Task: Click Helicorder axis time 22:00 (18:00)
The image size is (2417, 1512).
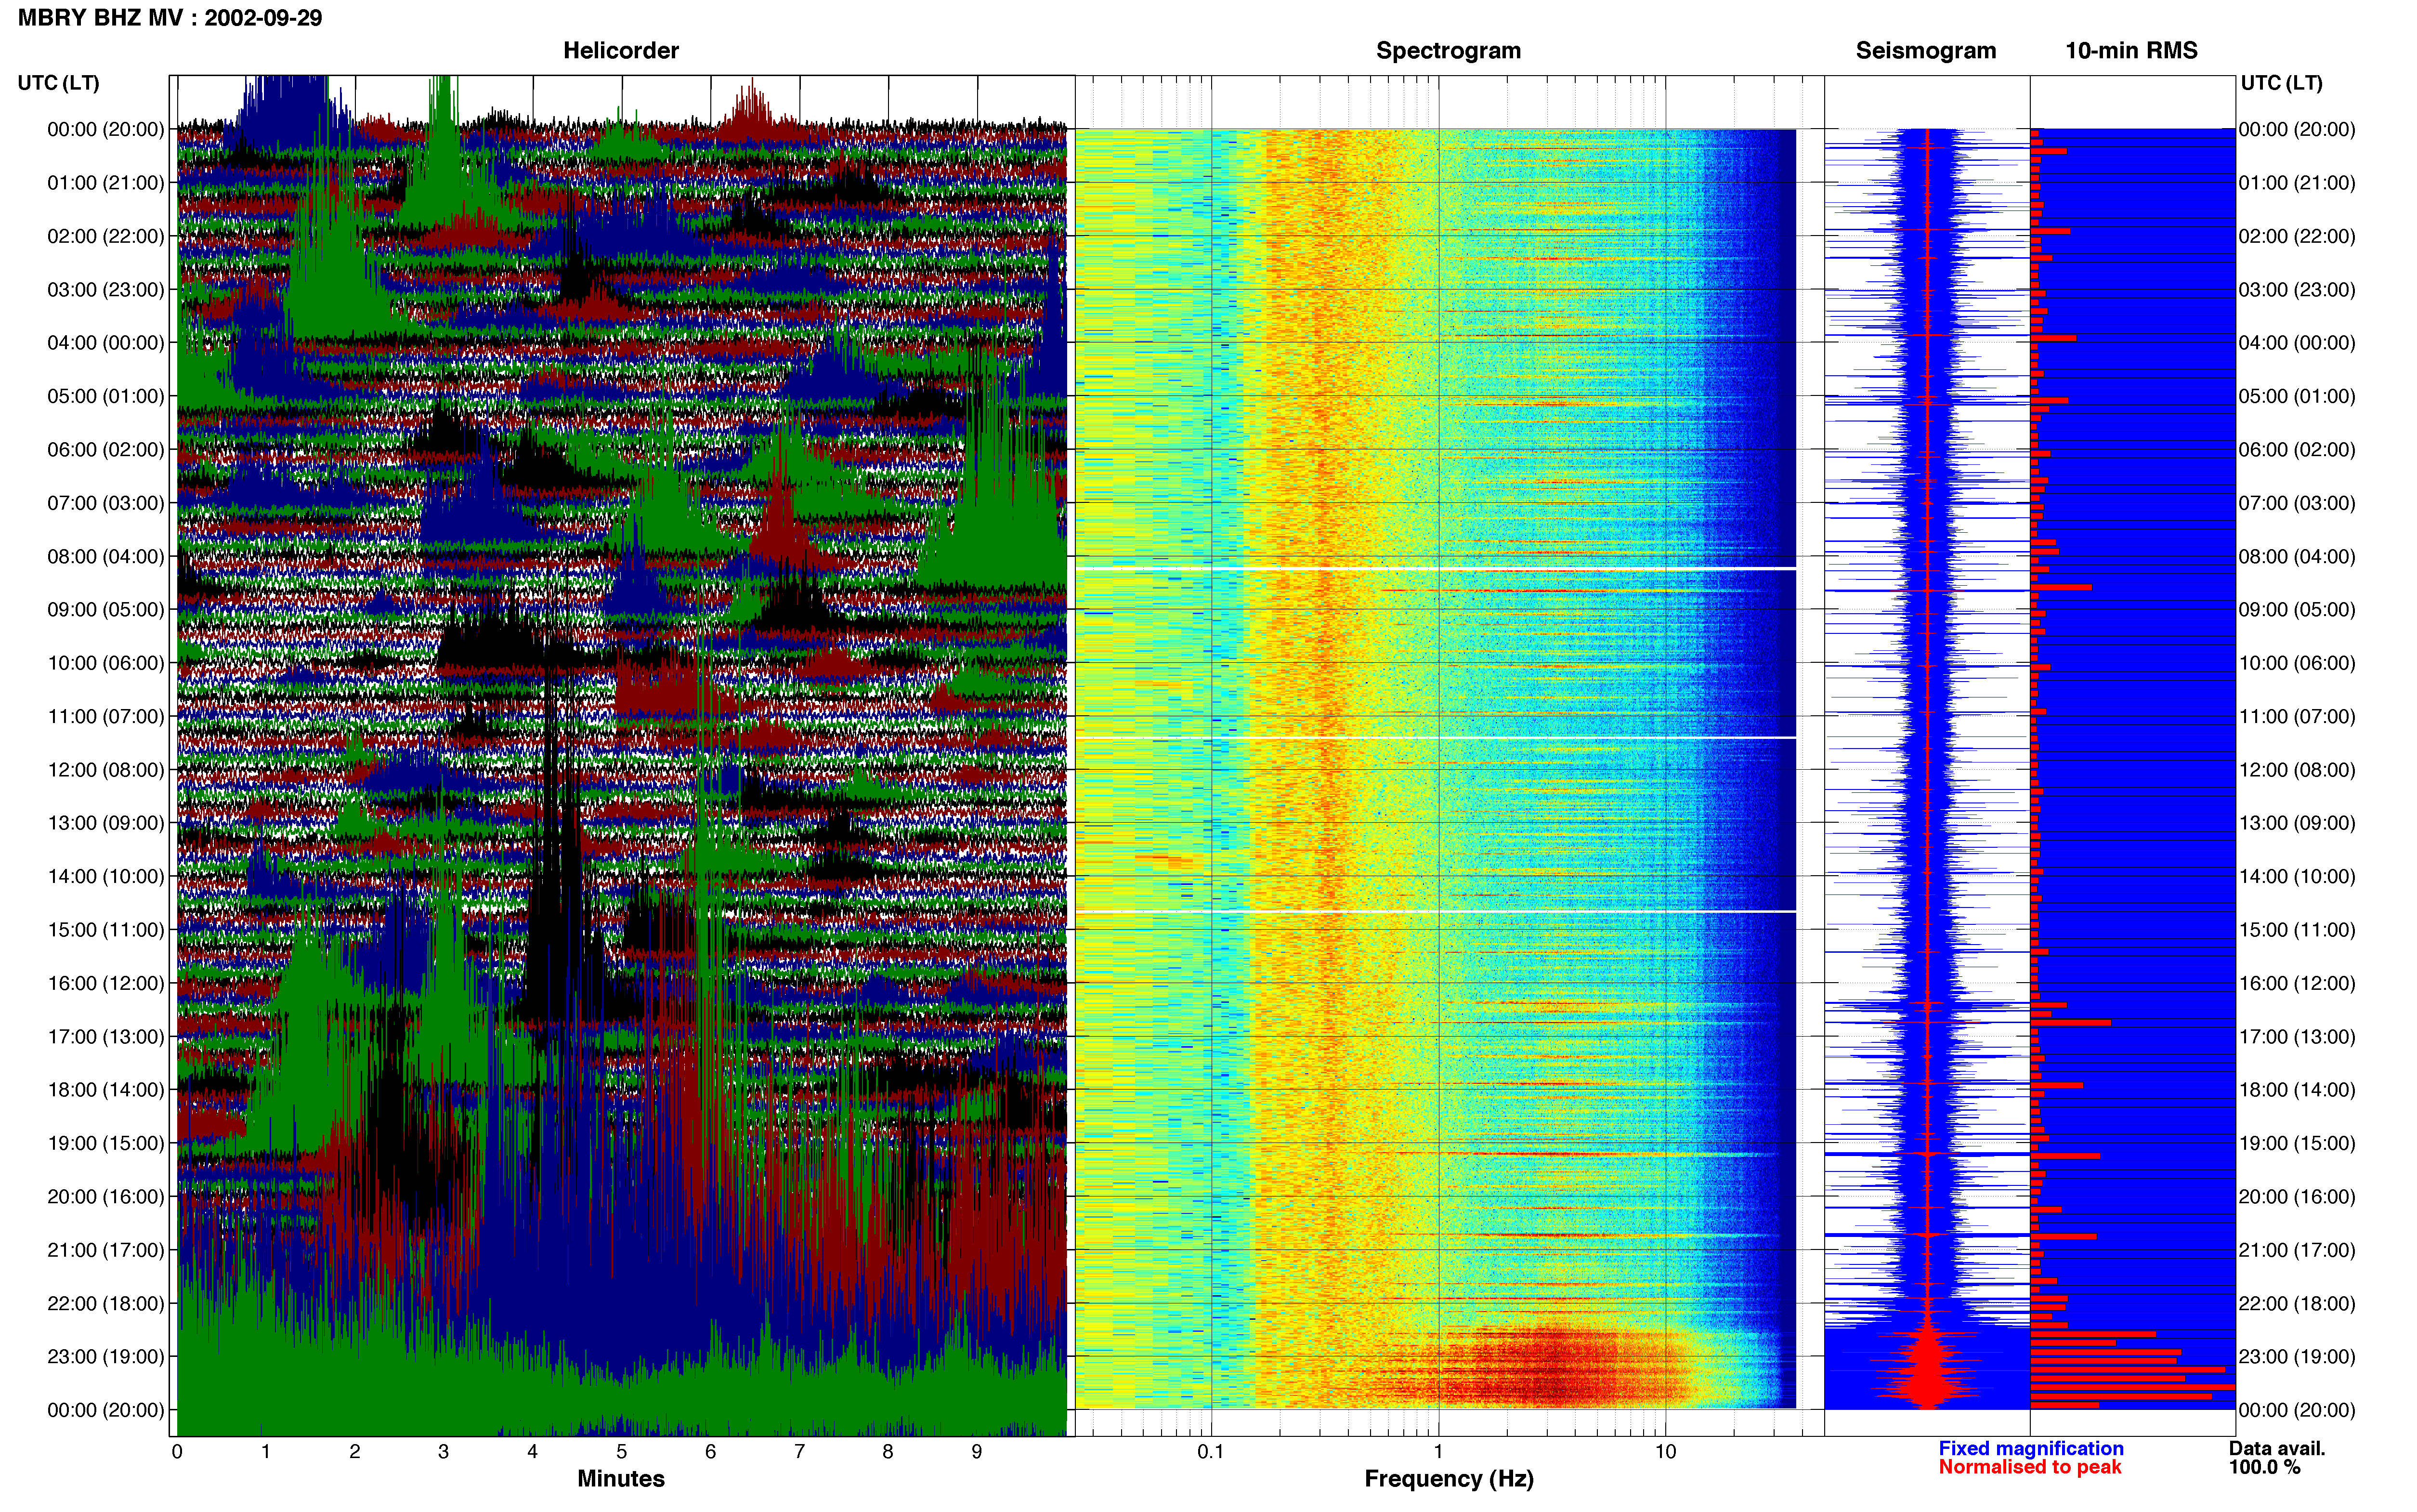Action: pos(106,1303)
